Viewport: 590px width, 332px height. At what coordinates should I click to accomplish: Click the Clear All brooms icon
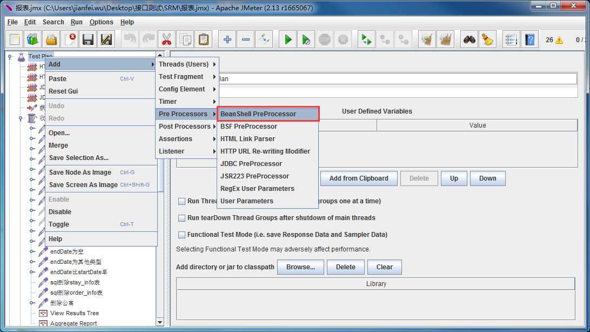(x=445, y=39)
